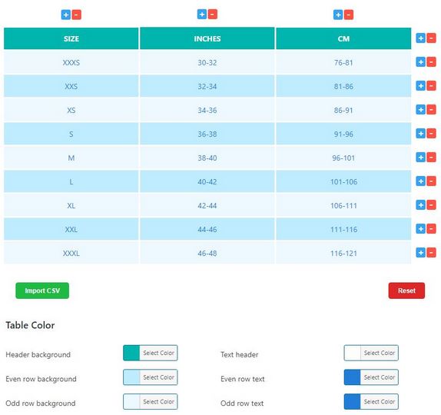Edit the 96-101 cell in the CM column

[343, 158]
